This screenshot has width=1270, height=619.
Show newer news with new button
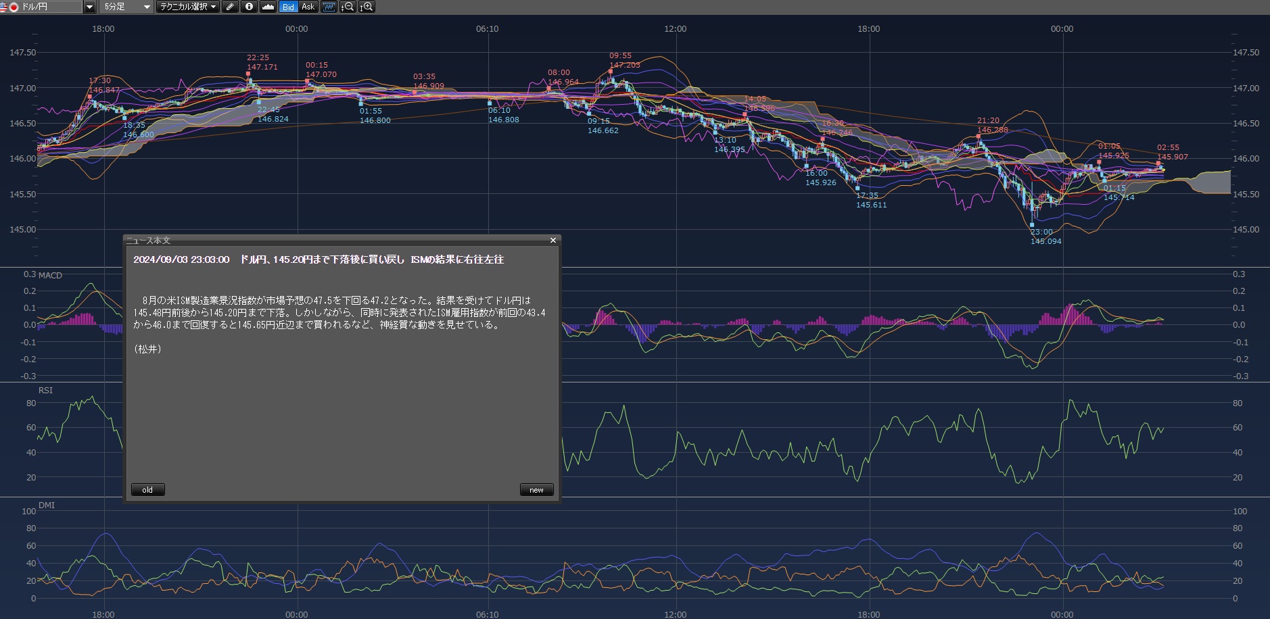536,490
